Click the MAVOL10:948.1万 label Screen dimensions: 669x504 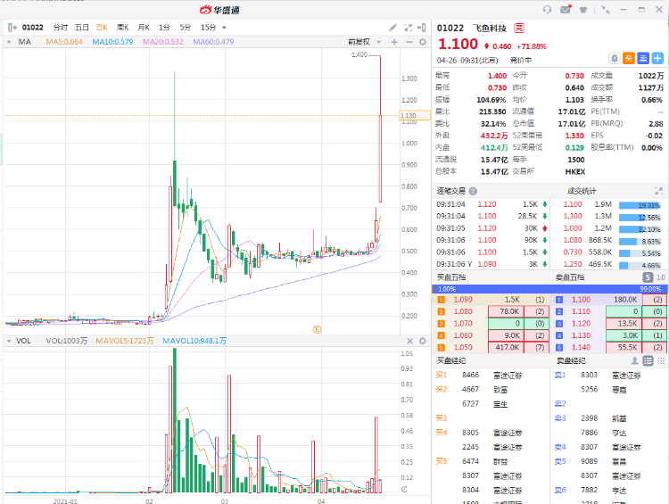pyautogui.click(x=194, y=341)
